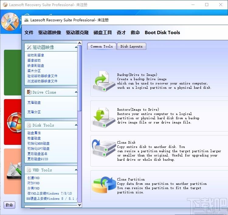Click the Disk Tools panel header icon
This screenshot has height=215, width=228.
(x=29, y=125)
